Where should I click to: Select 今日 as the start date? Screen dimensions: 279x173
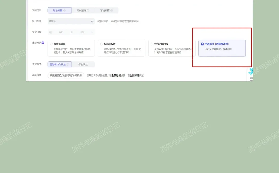coord(61,32)
